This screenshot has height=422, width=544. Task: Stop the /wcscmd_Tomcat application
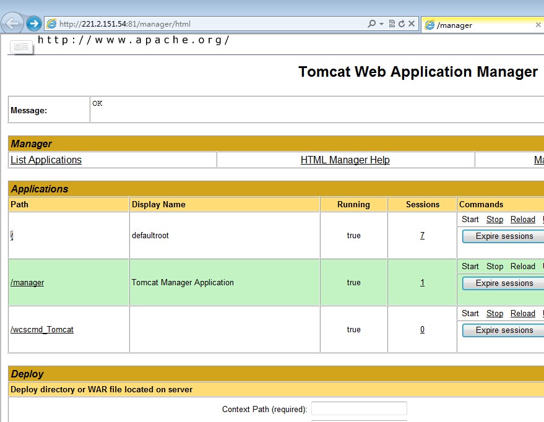pyautogui.click(x=494, y=314)
